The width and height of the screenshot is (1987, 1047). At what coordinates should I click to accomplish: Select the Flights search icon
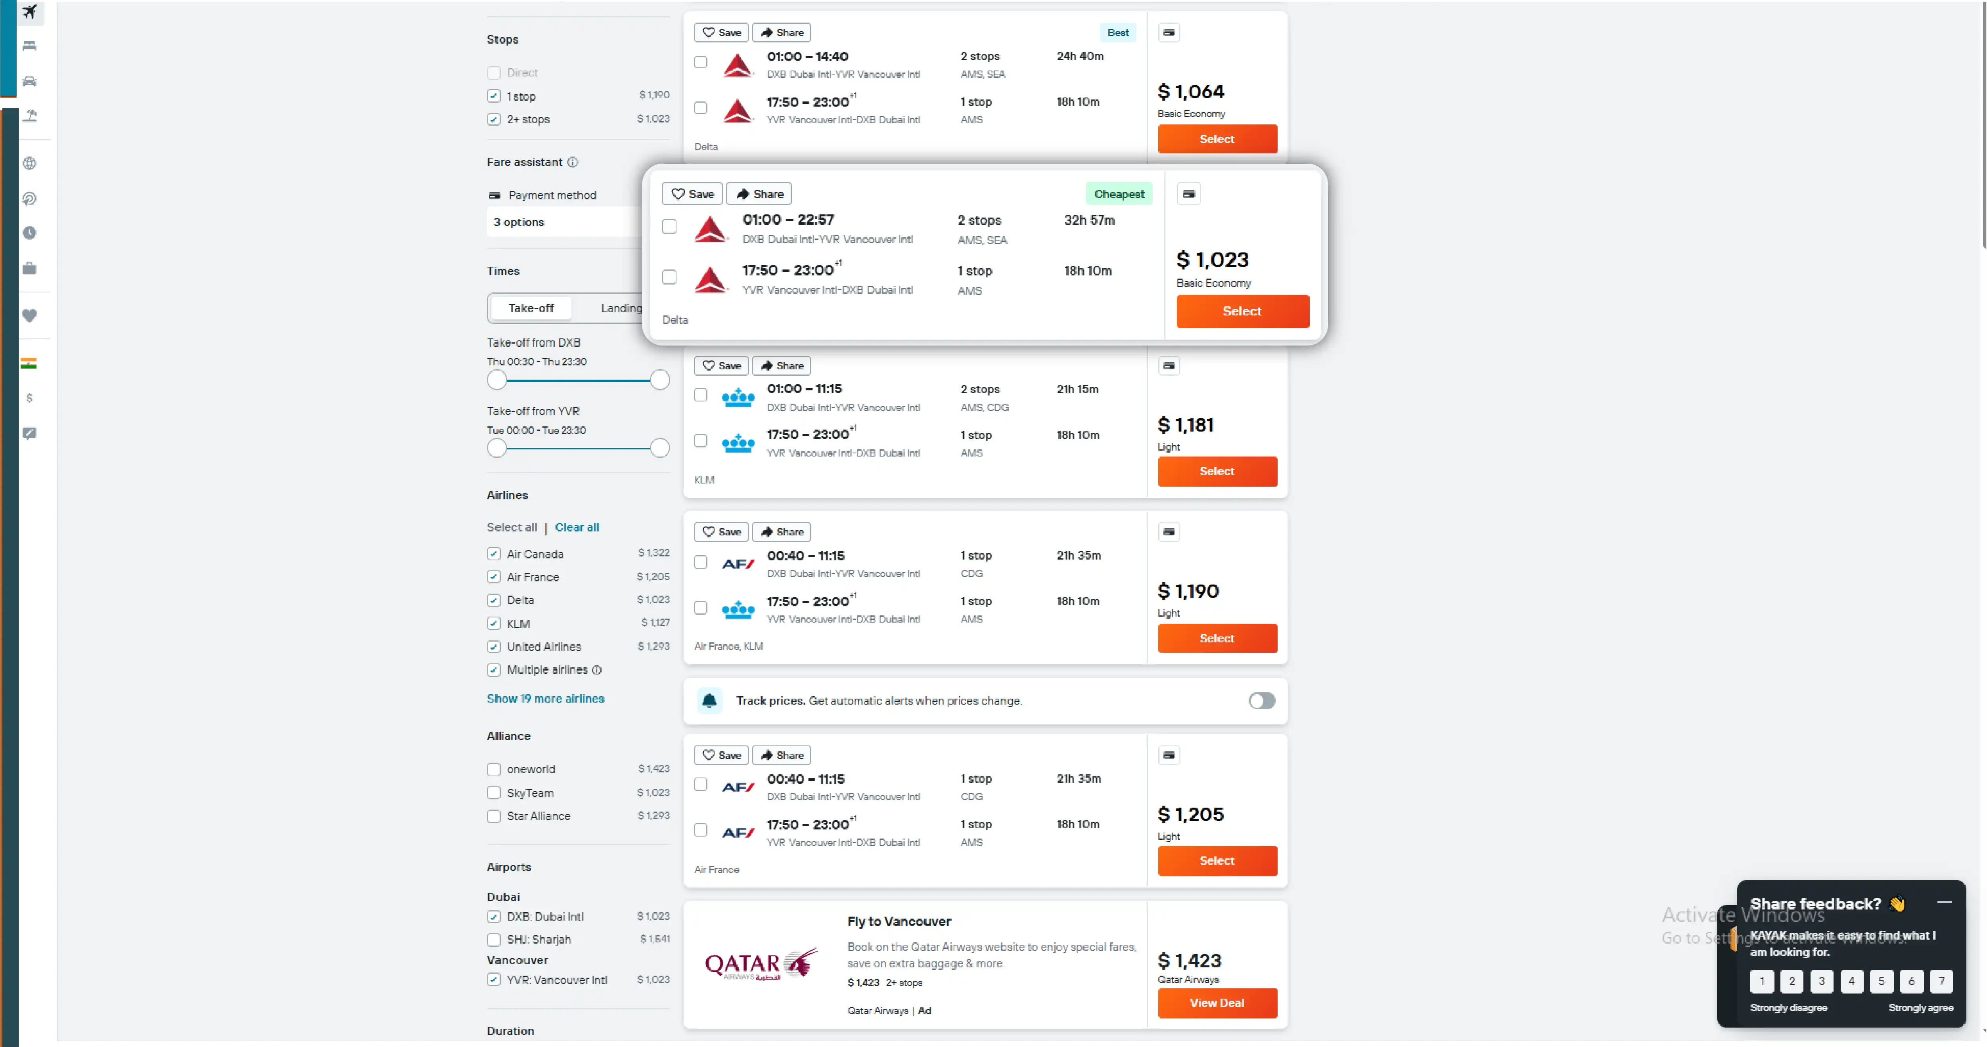tap(29, 11)
